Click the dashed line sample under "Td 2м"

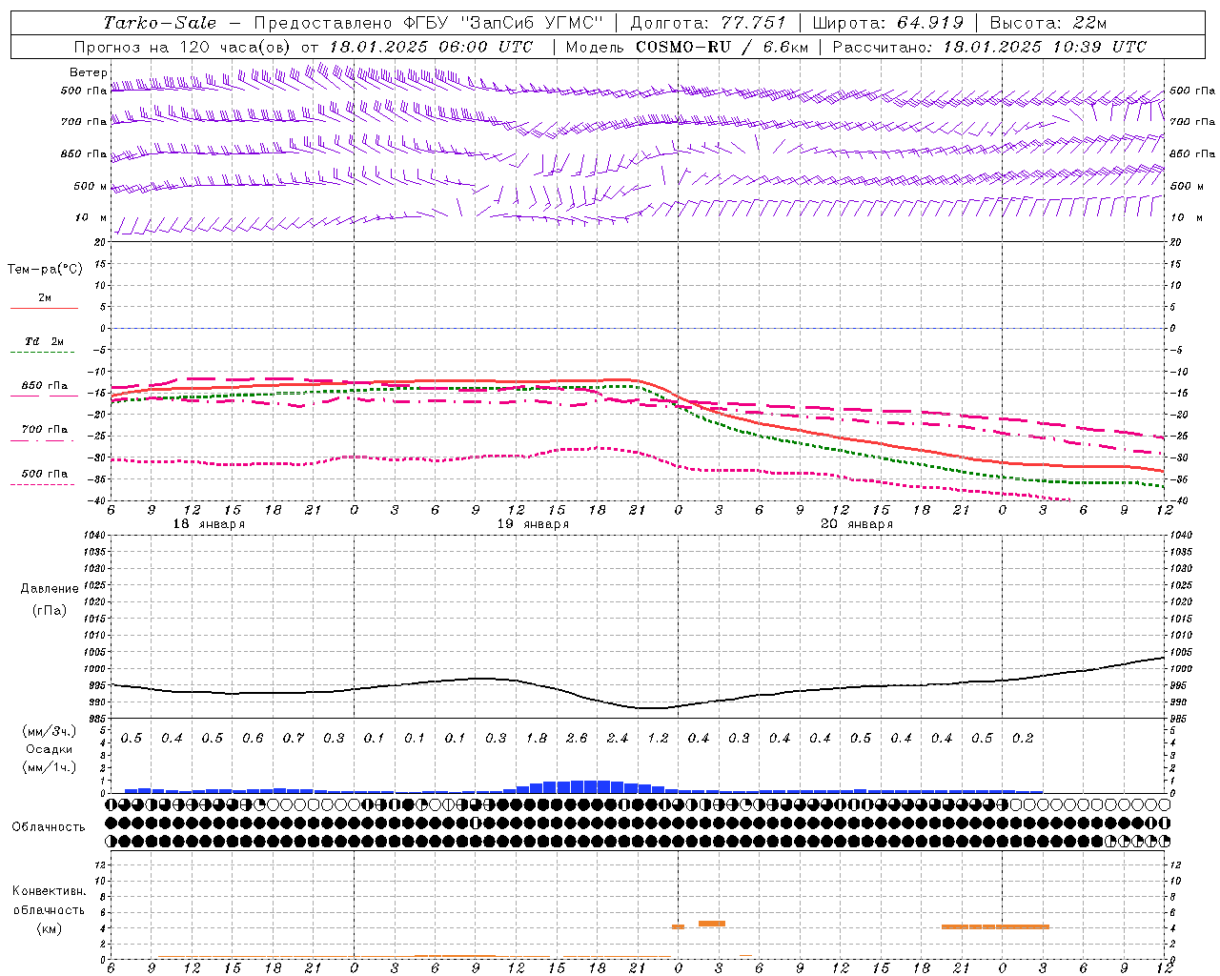44,353
